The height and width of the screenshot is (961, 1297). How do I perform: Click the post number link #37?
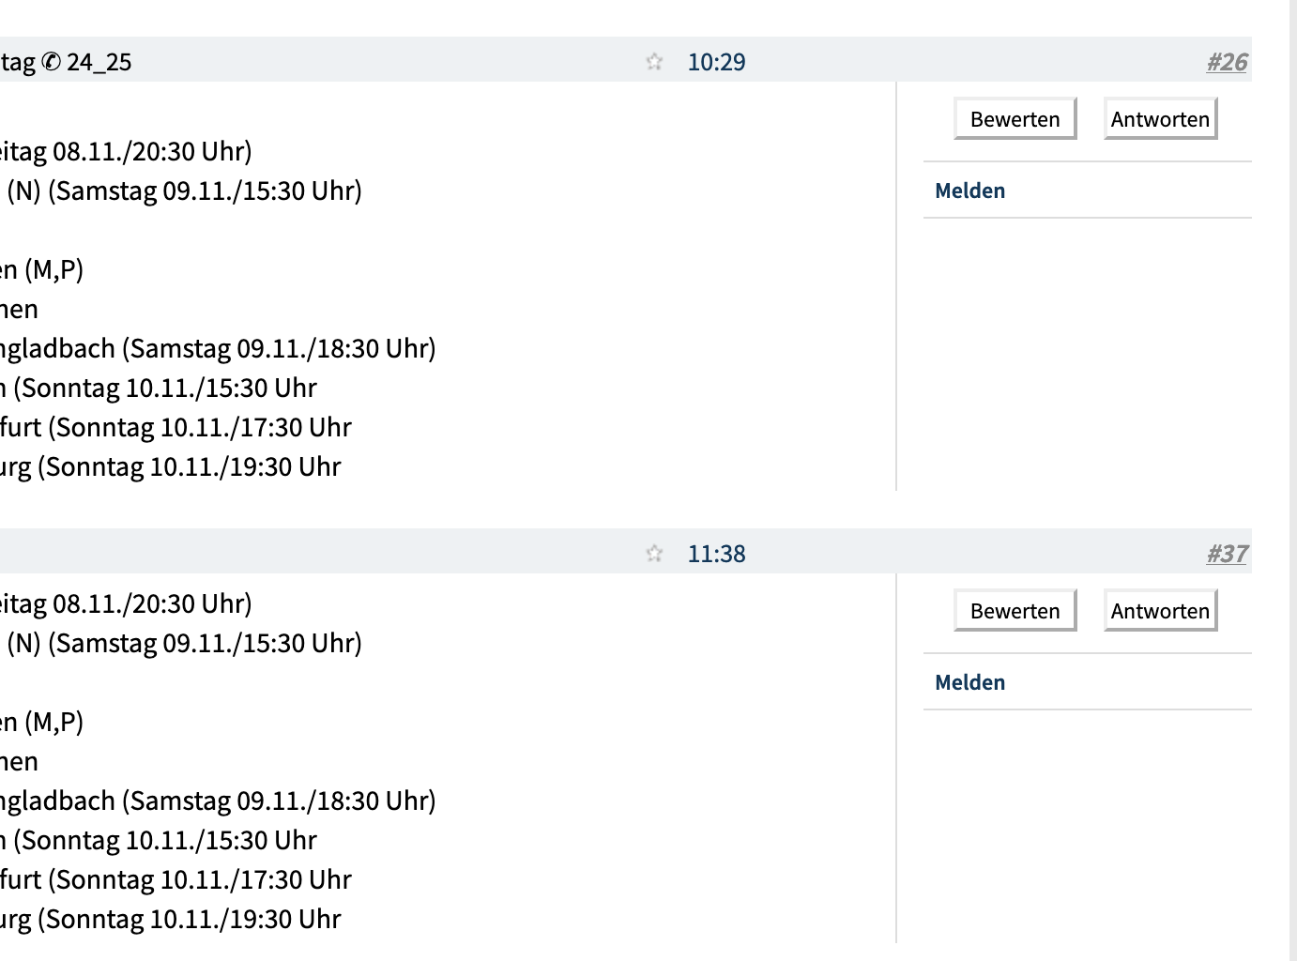pyautogui.click(x=1227, y=554)
